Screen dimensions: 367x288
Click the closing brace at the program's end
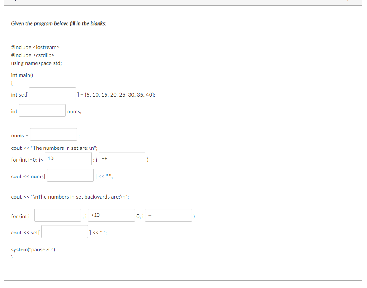[x=12, y=257]
